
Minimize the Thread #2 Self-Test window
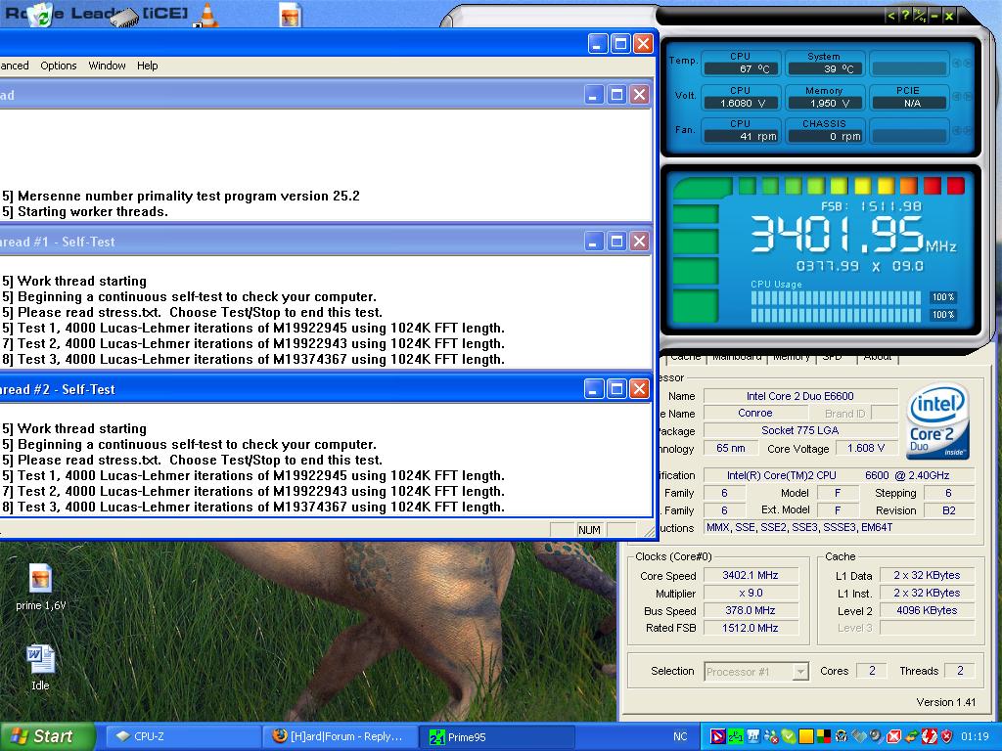594,389
